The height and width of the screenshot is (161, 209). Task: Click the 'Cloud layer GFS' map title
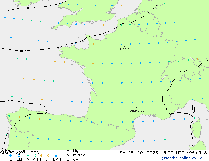pos(19,153)
